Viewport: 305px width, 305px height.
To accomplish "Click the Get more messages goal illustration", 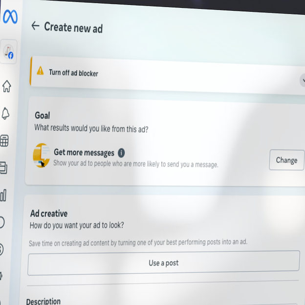I will [x=42, y=155].
